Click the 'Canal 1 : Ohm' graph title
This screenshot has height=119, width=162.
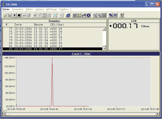[81, 54]
